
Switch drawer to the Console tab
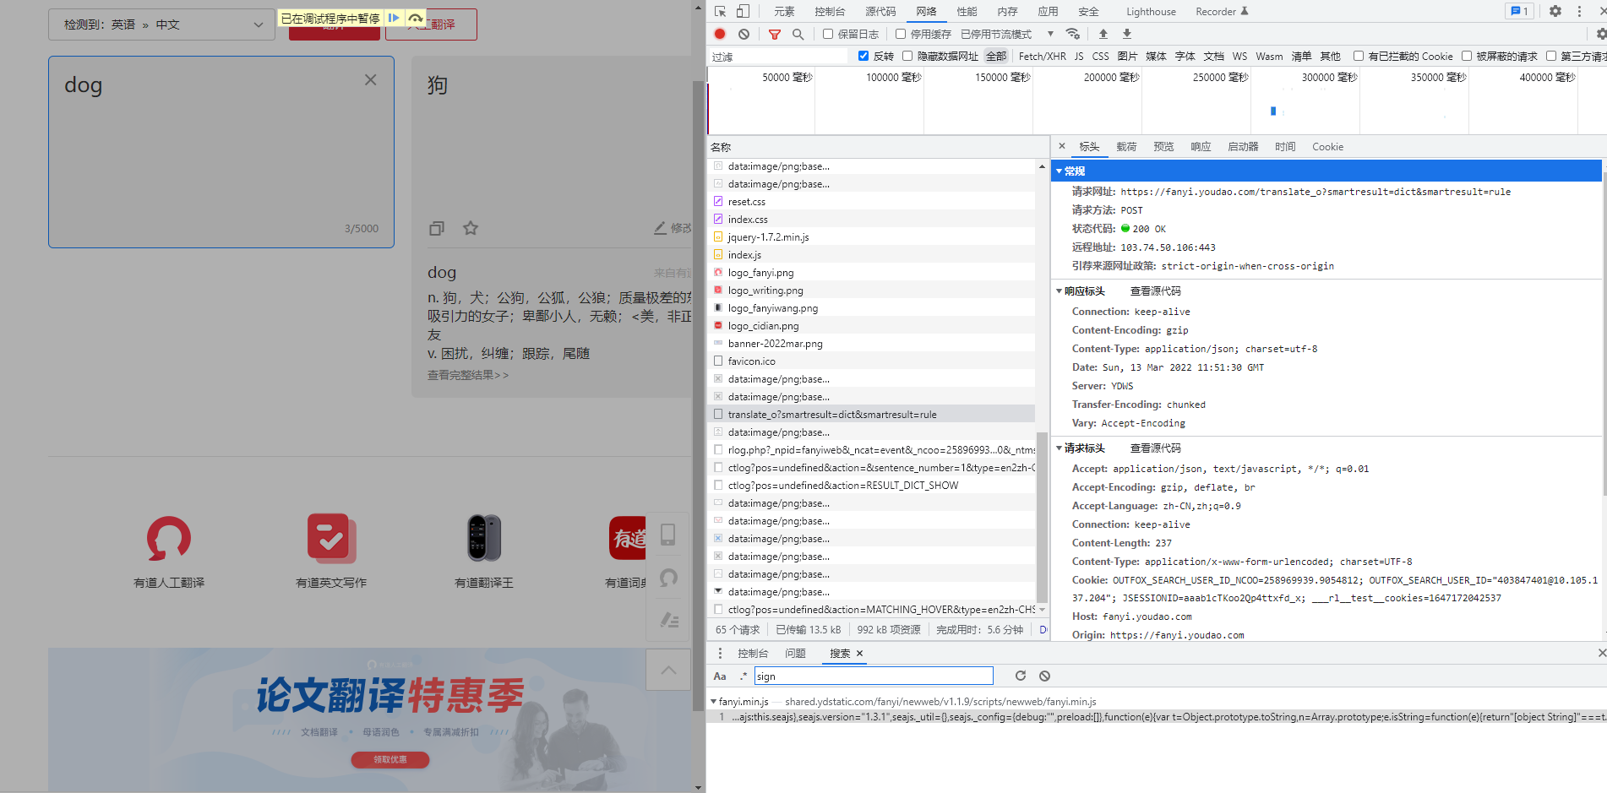[x=753, y=653]
